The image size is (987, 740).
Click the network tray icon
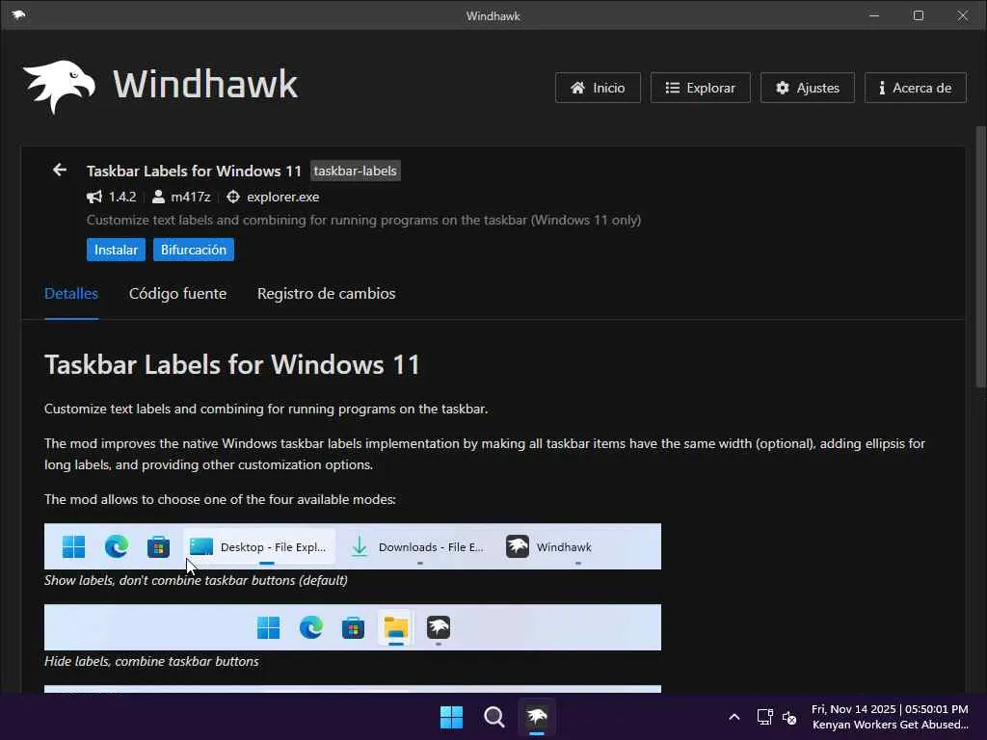[764, 717]
